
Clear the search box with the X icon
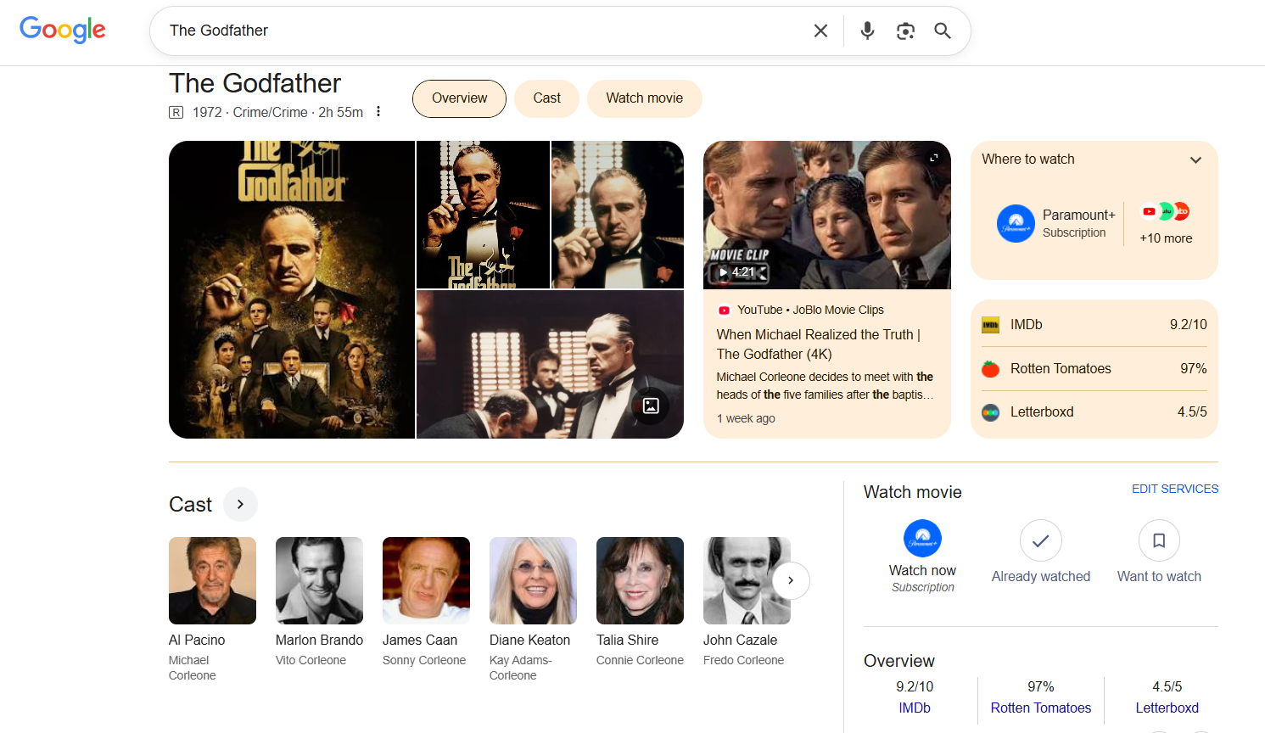pos(820,31)
